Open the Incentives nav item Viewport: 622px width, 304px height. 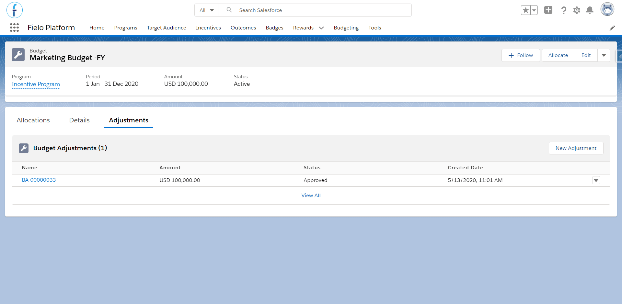pyautogui.click(x=208, y=28)
